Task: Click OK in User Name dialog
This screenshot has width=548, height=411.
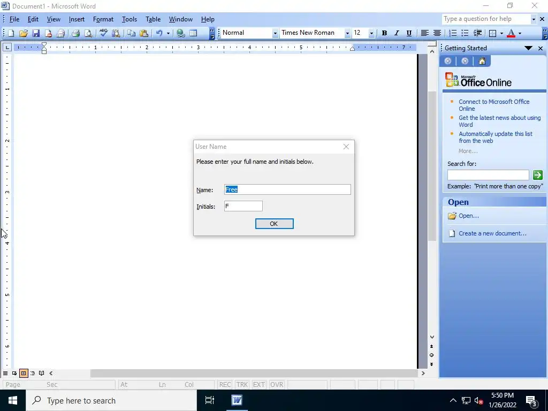Action: [275, 224]
